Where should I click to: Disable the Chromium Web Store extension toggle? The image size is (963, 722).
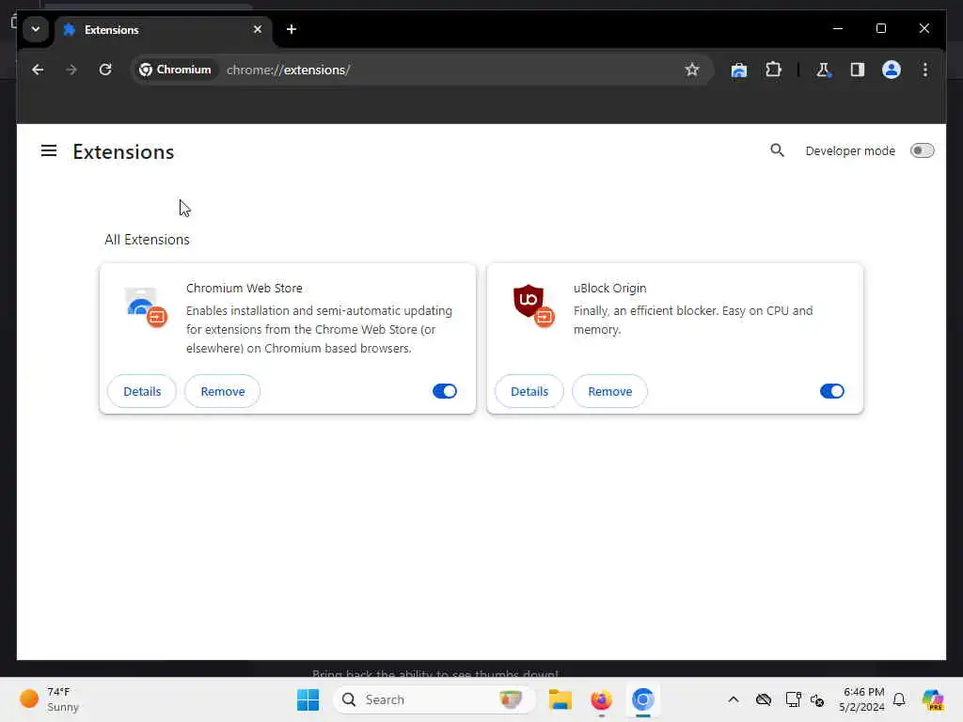(x=445, y=392)
